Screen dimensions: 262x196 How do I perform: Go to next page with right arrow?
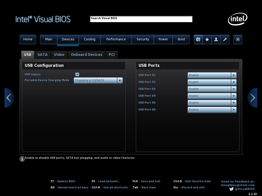253,98
